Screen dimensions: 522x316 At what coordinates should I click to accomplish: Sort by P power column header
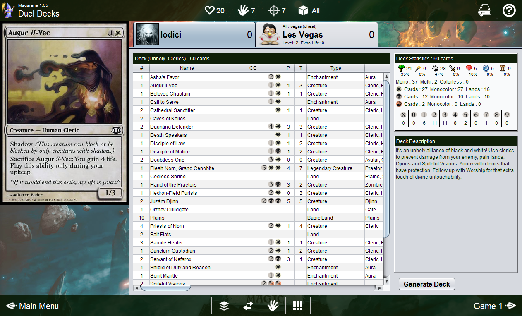(x=288, y=68)
